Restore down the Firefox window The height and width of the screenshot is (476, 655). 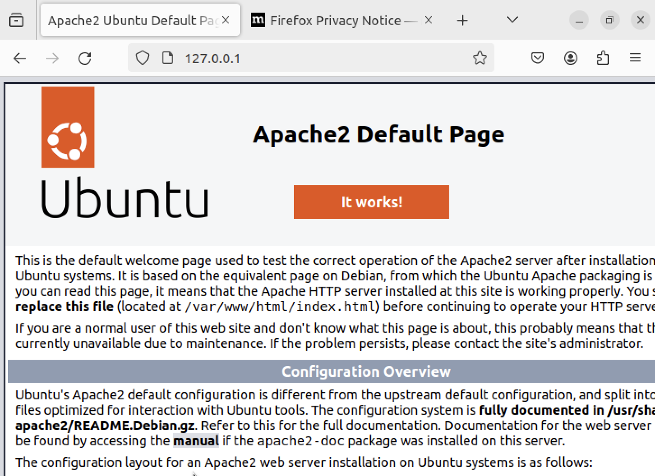609,20
